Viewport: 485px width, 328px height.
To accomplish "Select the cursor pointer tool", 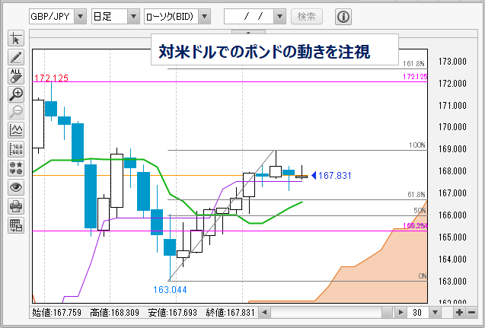I will click(16, 39).
